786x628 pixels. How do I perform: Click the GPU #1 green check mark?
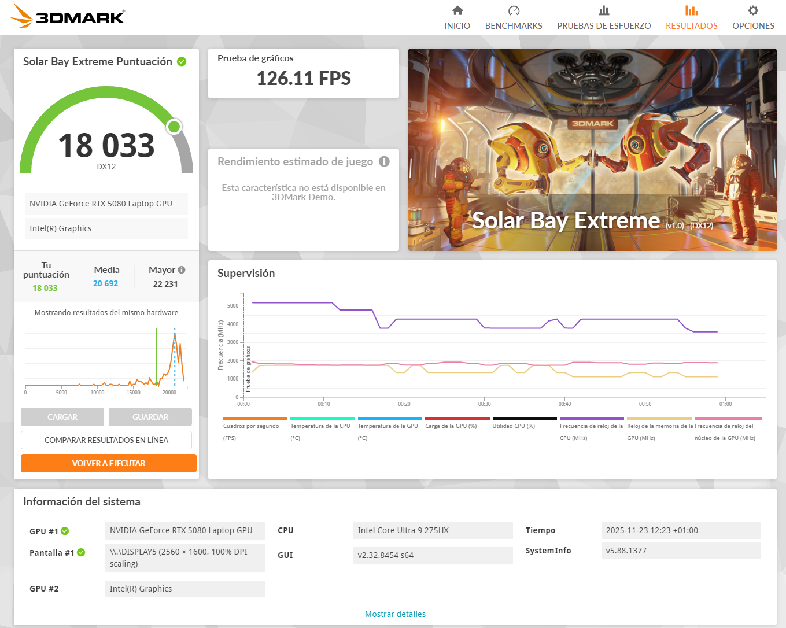pos(65,531)
